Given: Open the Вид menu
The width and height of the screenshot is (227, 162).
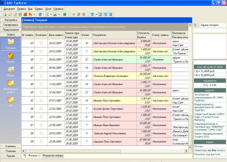Looking at the screenshot, I should click(x=30, y=9).
